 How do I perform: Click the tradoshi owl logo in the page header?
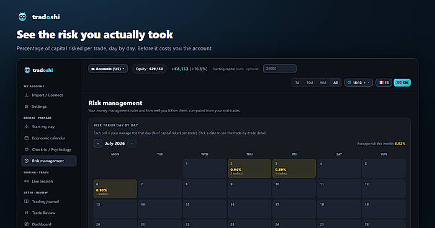[22, 17]
